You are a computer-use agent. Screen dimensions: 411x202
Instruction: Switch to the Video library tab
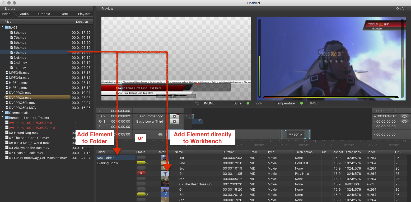(6, 14)
